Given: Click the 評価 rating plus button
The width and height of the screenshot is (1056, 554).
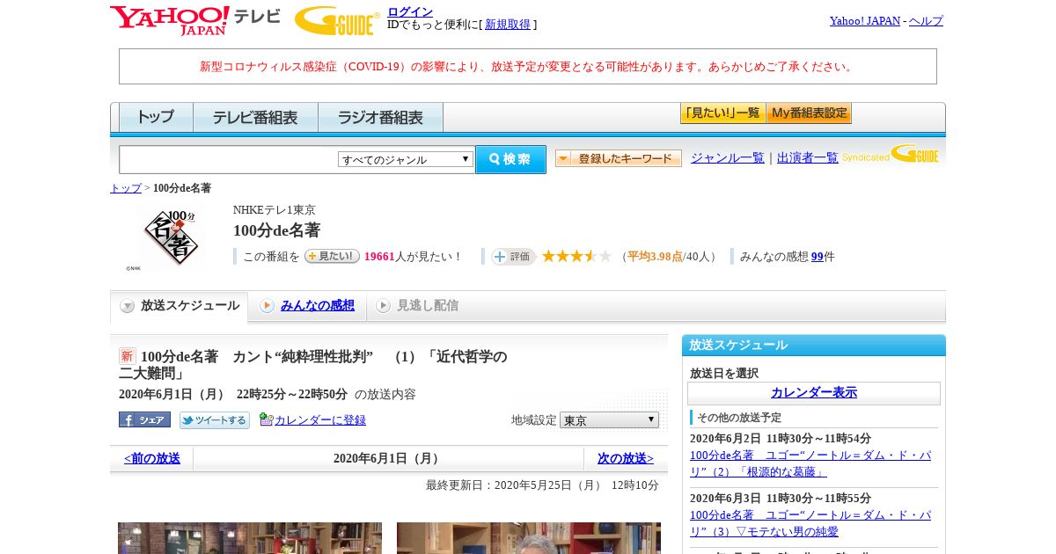Looking at the screenshot, I should point(513,256).
